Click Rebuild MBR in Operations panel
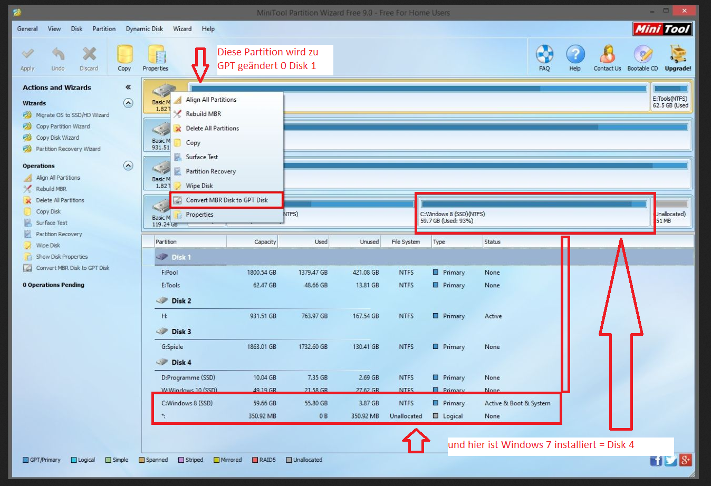Image resolution: width=711 pixels, height=486 pixels. [x=51, y=189]
